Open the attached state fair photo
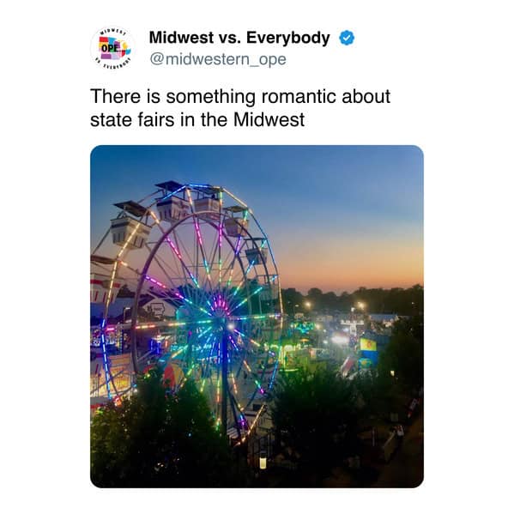The image size is (514, 514). point(257,317)
